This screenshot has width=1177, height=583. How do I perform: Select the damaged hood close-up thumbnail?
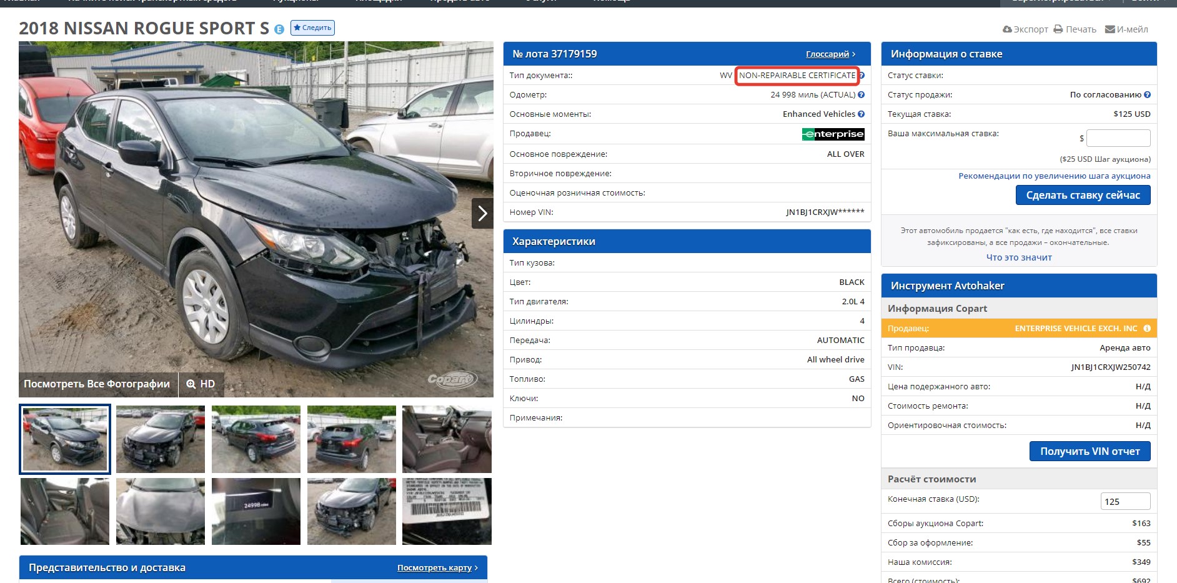click(161, 511)
